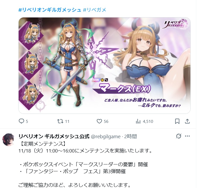This screenshot has width=201, height=188.
Task: Click the repost count 11
Action: coord(67,121)
